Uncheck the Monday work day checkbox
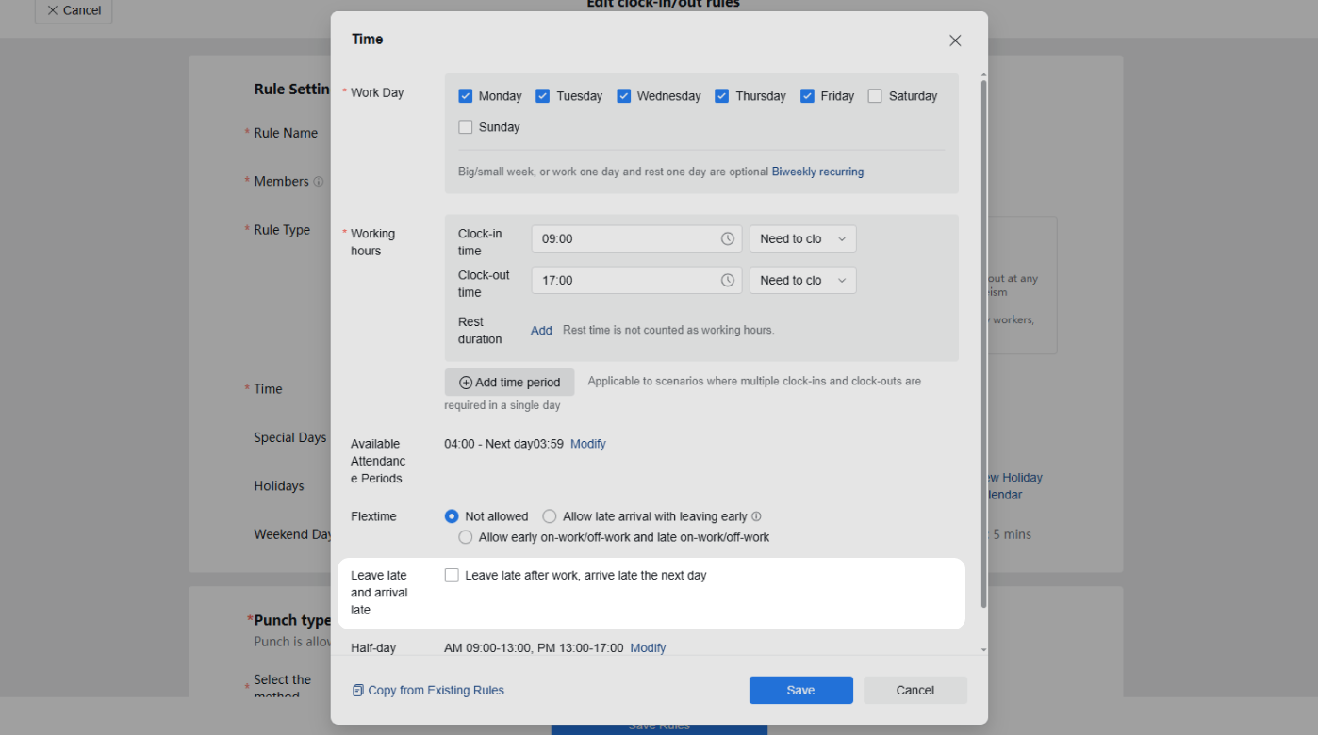This screenshot has width=1318, height=735. [465, 96]
